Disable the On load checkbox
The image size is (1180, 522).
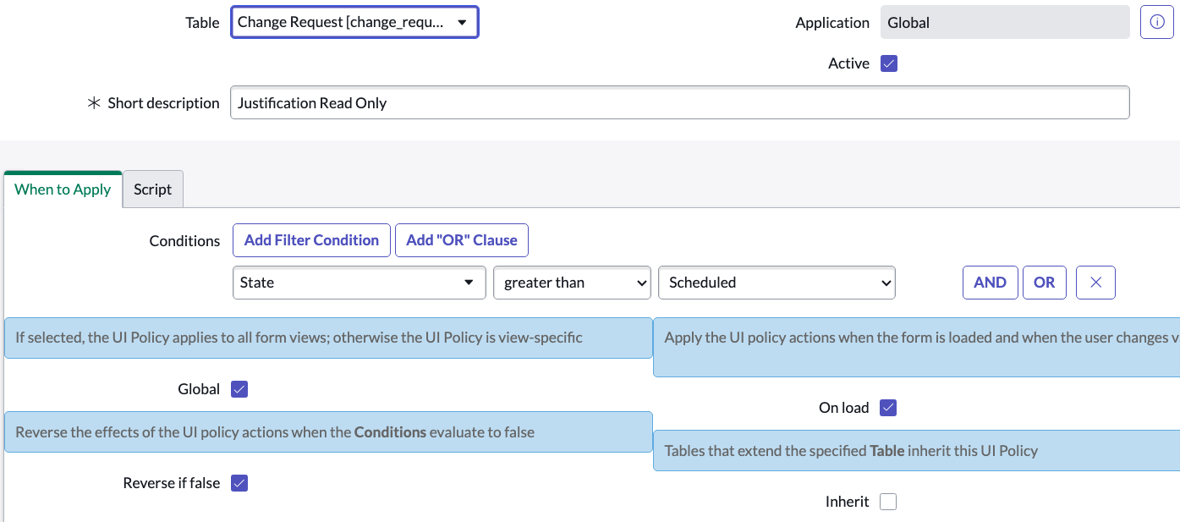click(888, 407)
